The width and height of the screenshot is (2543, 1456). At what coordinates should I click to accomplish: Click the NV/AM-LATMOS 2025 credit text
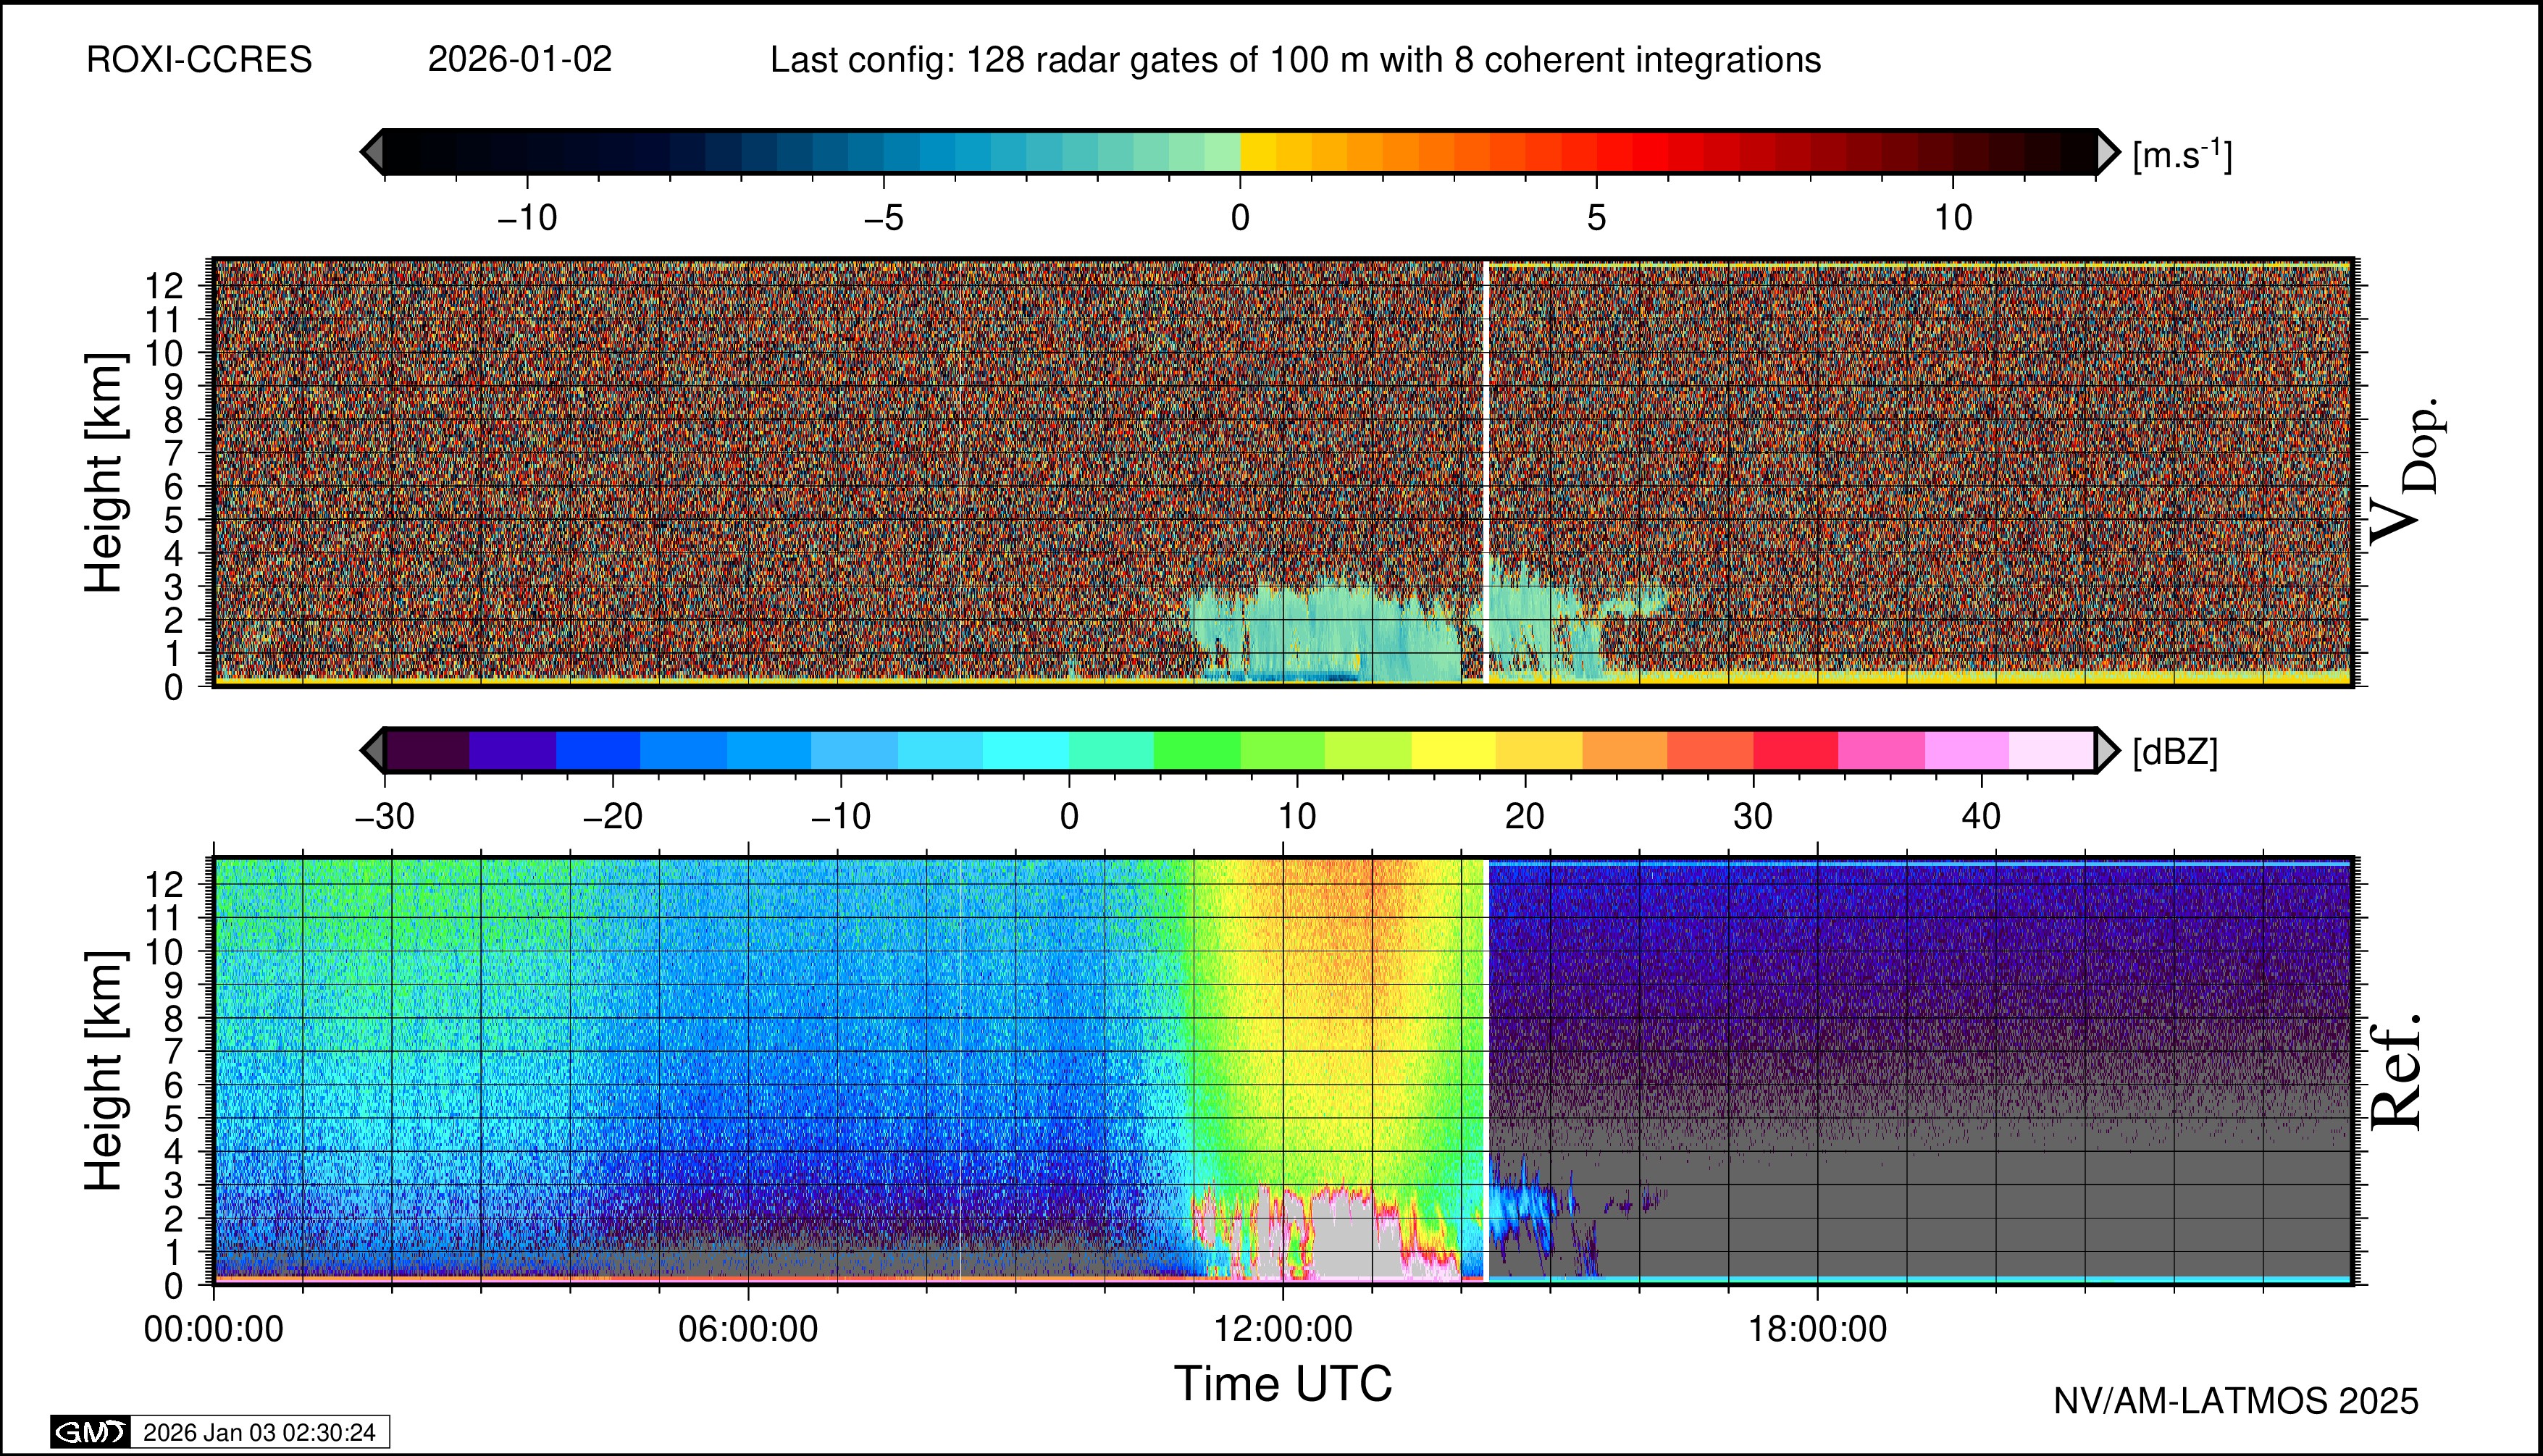[x=2235, y=1401]
